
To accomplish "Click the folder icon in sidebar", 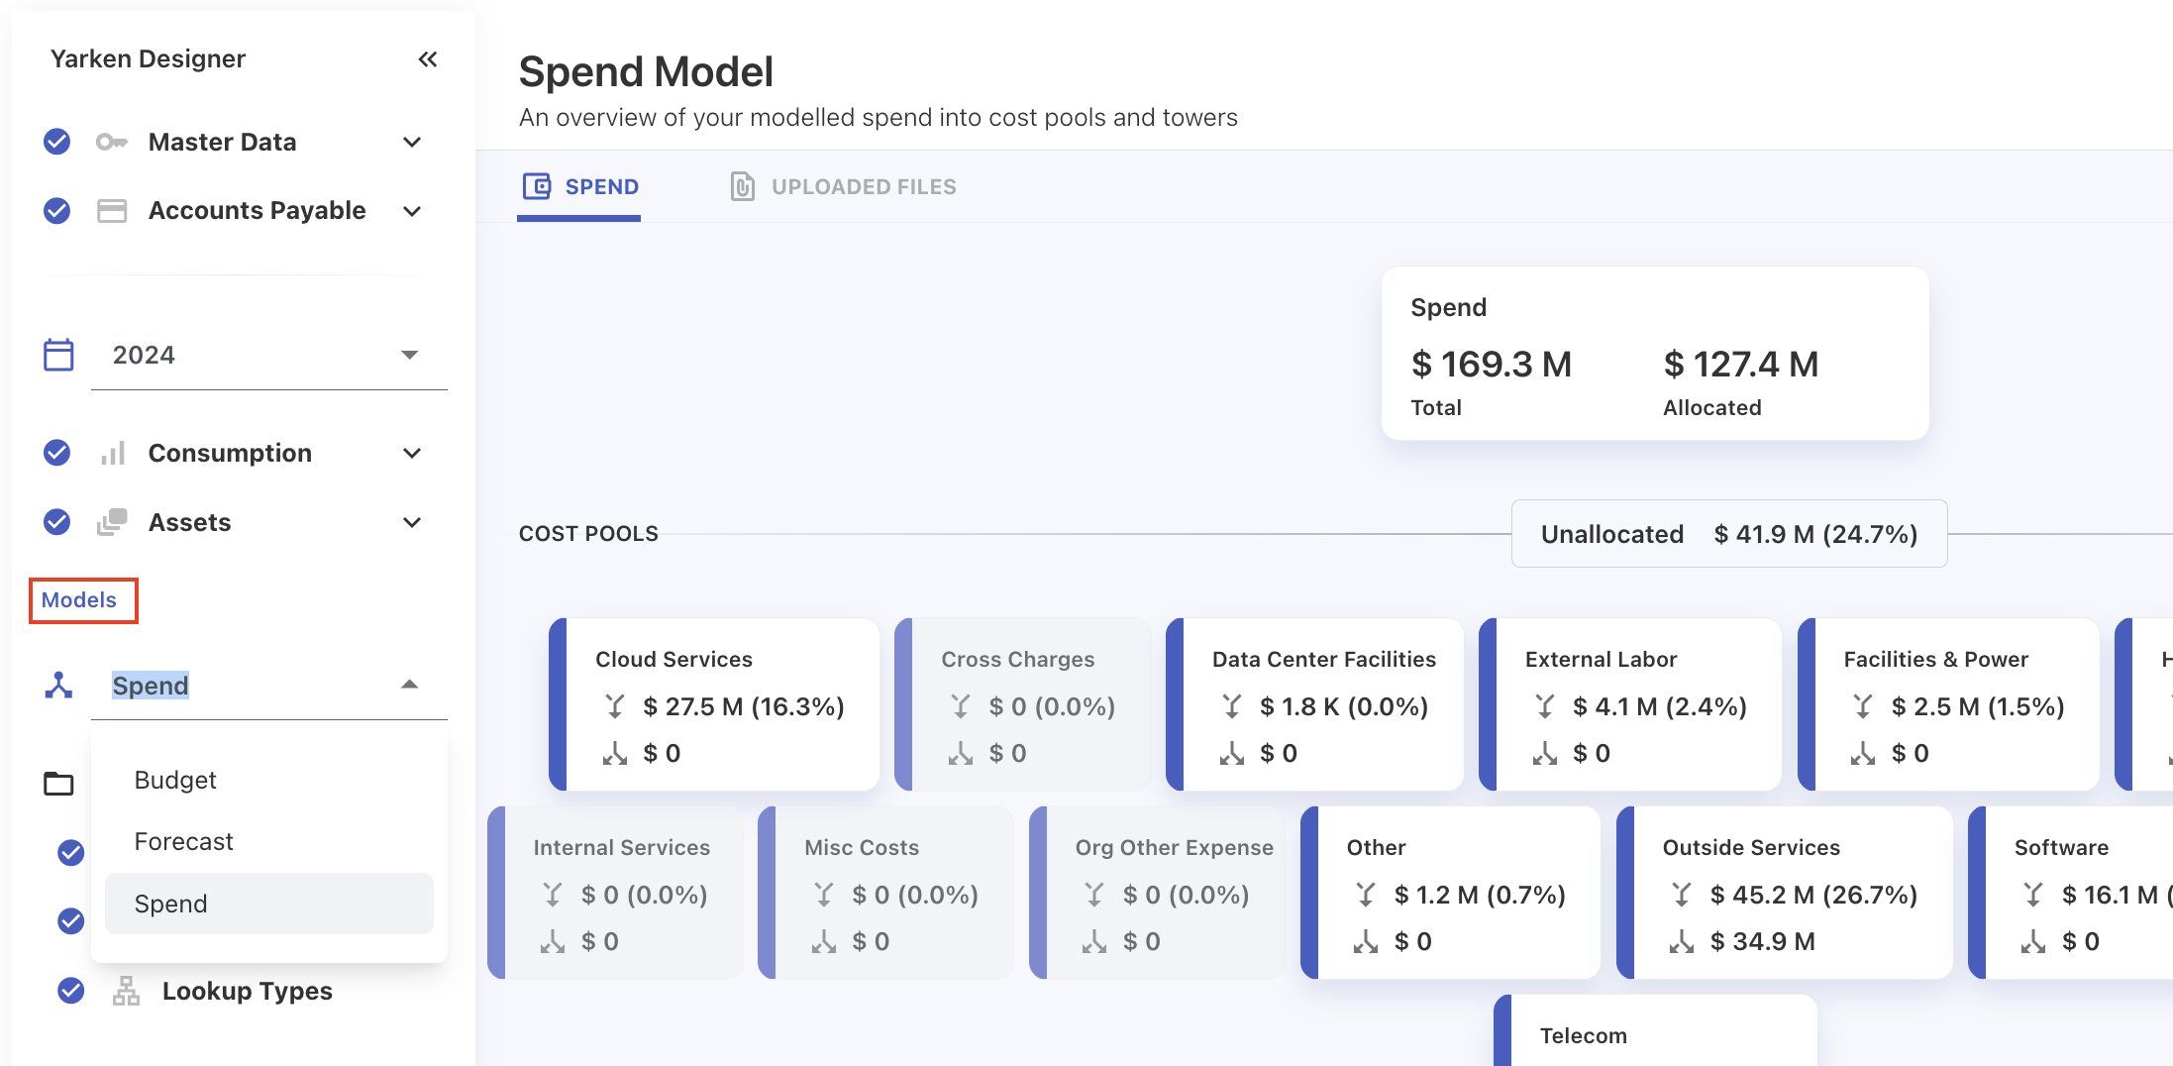I will (58, 784).
